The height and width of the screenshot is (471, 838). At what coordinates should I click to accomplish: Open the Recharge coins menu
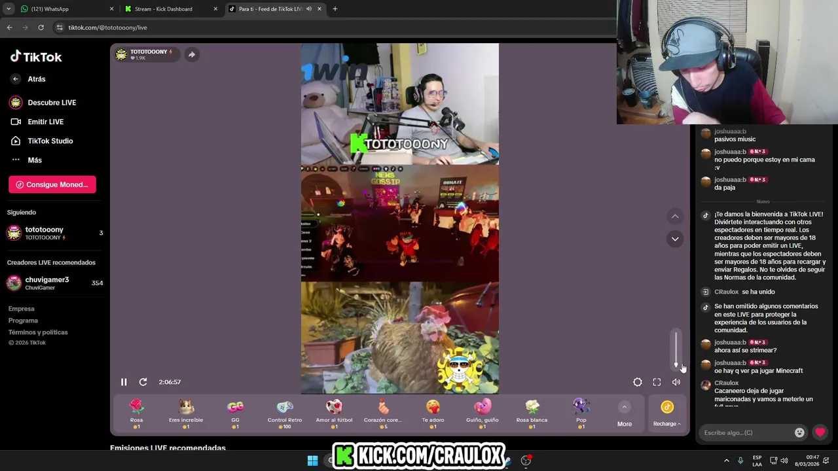pyautogui.click(x=667, y=415)
